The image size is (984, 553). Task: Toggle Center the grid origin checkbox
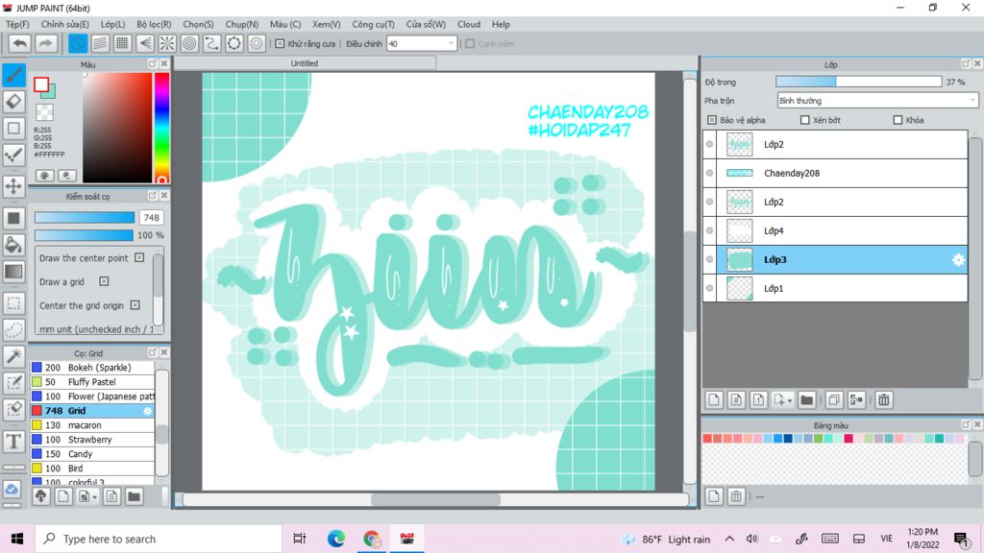(x=135, y=305)
